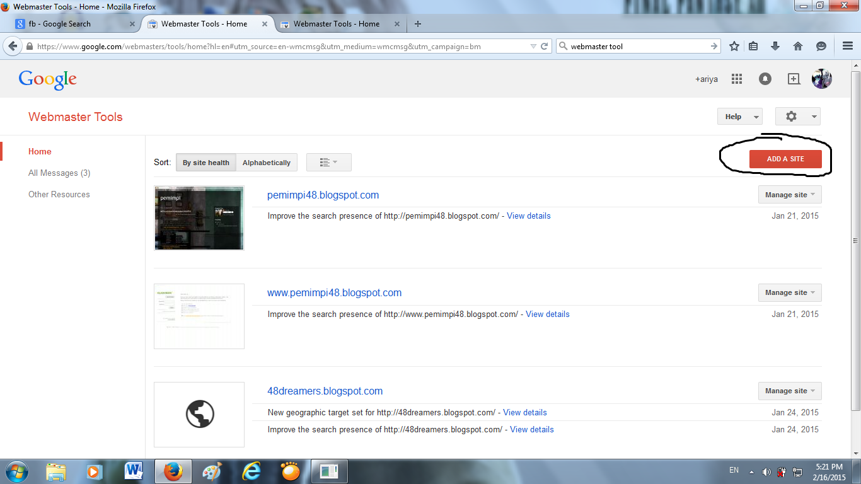
Task: Click the search bar go arrow
Action: 714,46
